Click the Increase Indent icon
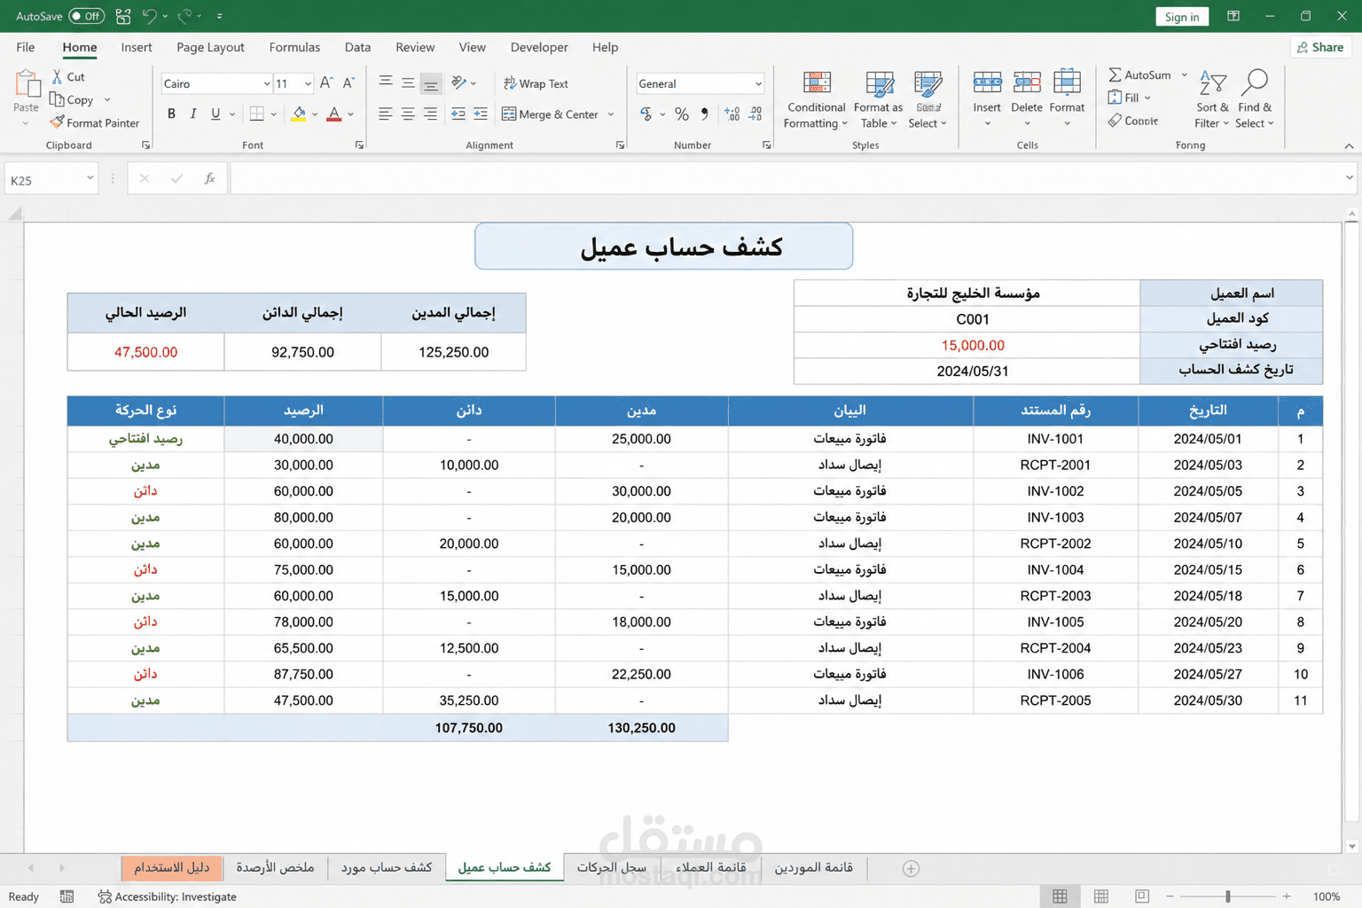 pos(481,113)
